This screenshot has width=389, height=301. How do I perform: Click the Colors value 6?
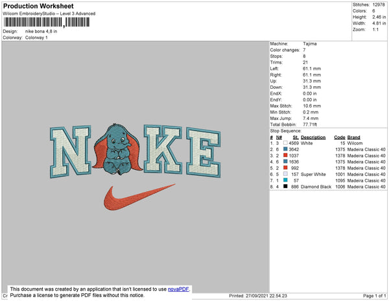point(373,10)
